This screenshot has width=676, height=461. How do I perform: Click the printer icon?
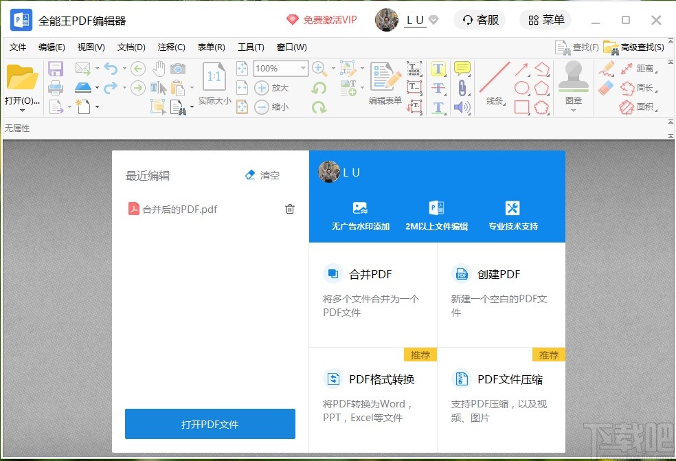tap(56, 88)
